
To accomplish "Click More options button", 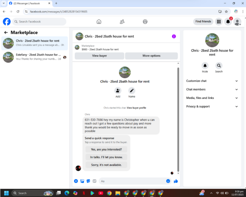I will click(x=151, y=55).
